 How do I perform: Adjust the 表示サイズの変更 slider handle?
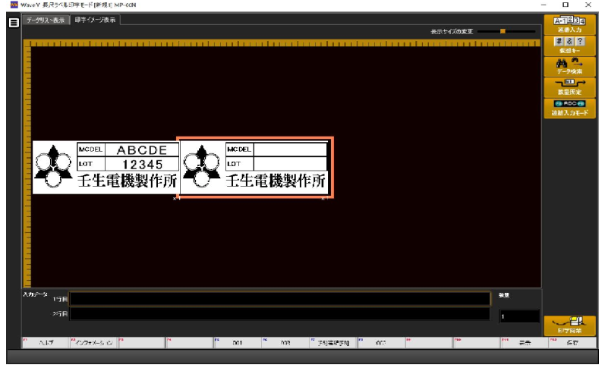tap(503, 31)
